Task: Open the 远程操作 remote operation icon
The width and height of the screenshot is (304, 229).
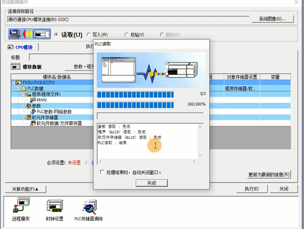Action: [21, 206]
